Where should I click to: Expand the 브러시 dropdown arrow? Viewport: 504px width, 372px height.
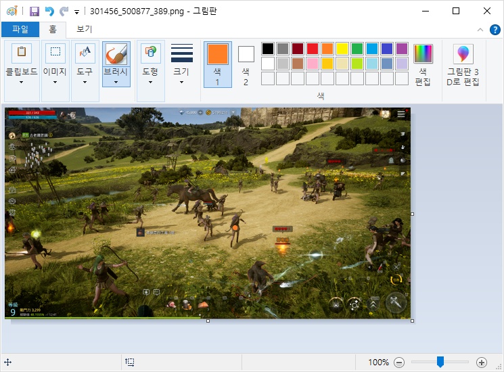point(116,83)
